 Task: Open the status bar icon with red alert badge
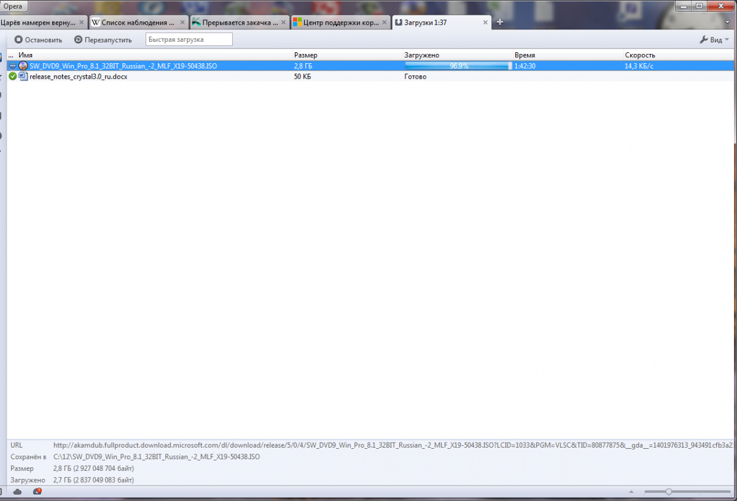click(37, 491)
